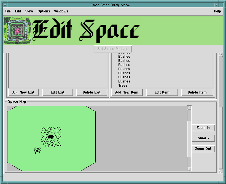Click the main window scrollbar up arrow

click(220, 55)
